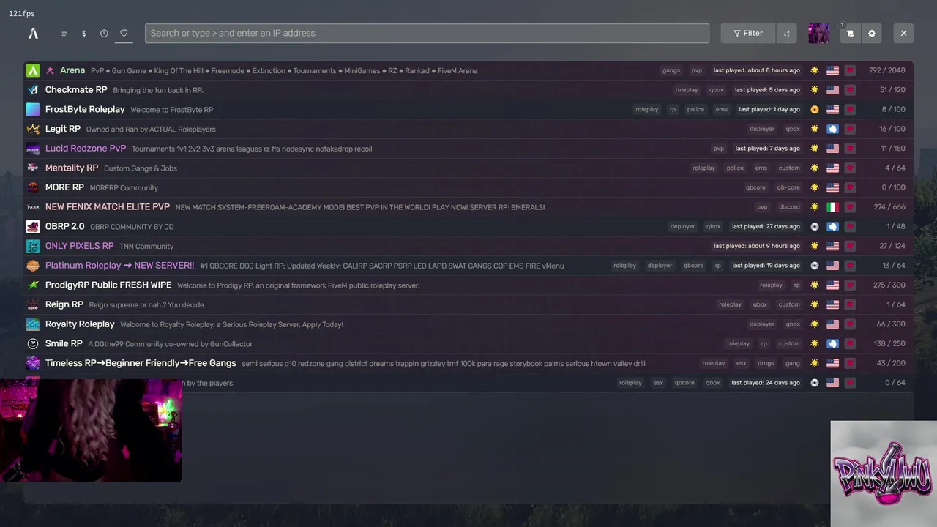
Task: Open the Filter options
Action: 747,33
